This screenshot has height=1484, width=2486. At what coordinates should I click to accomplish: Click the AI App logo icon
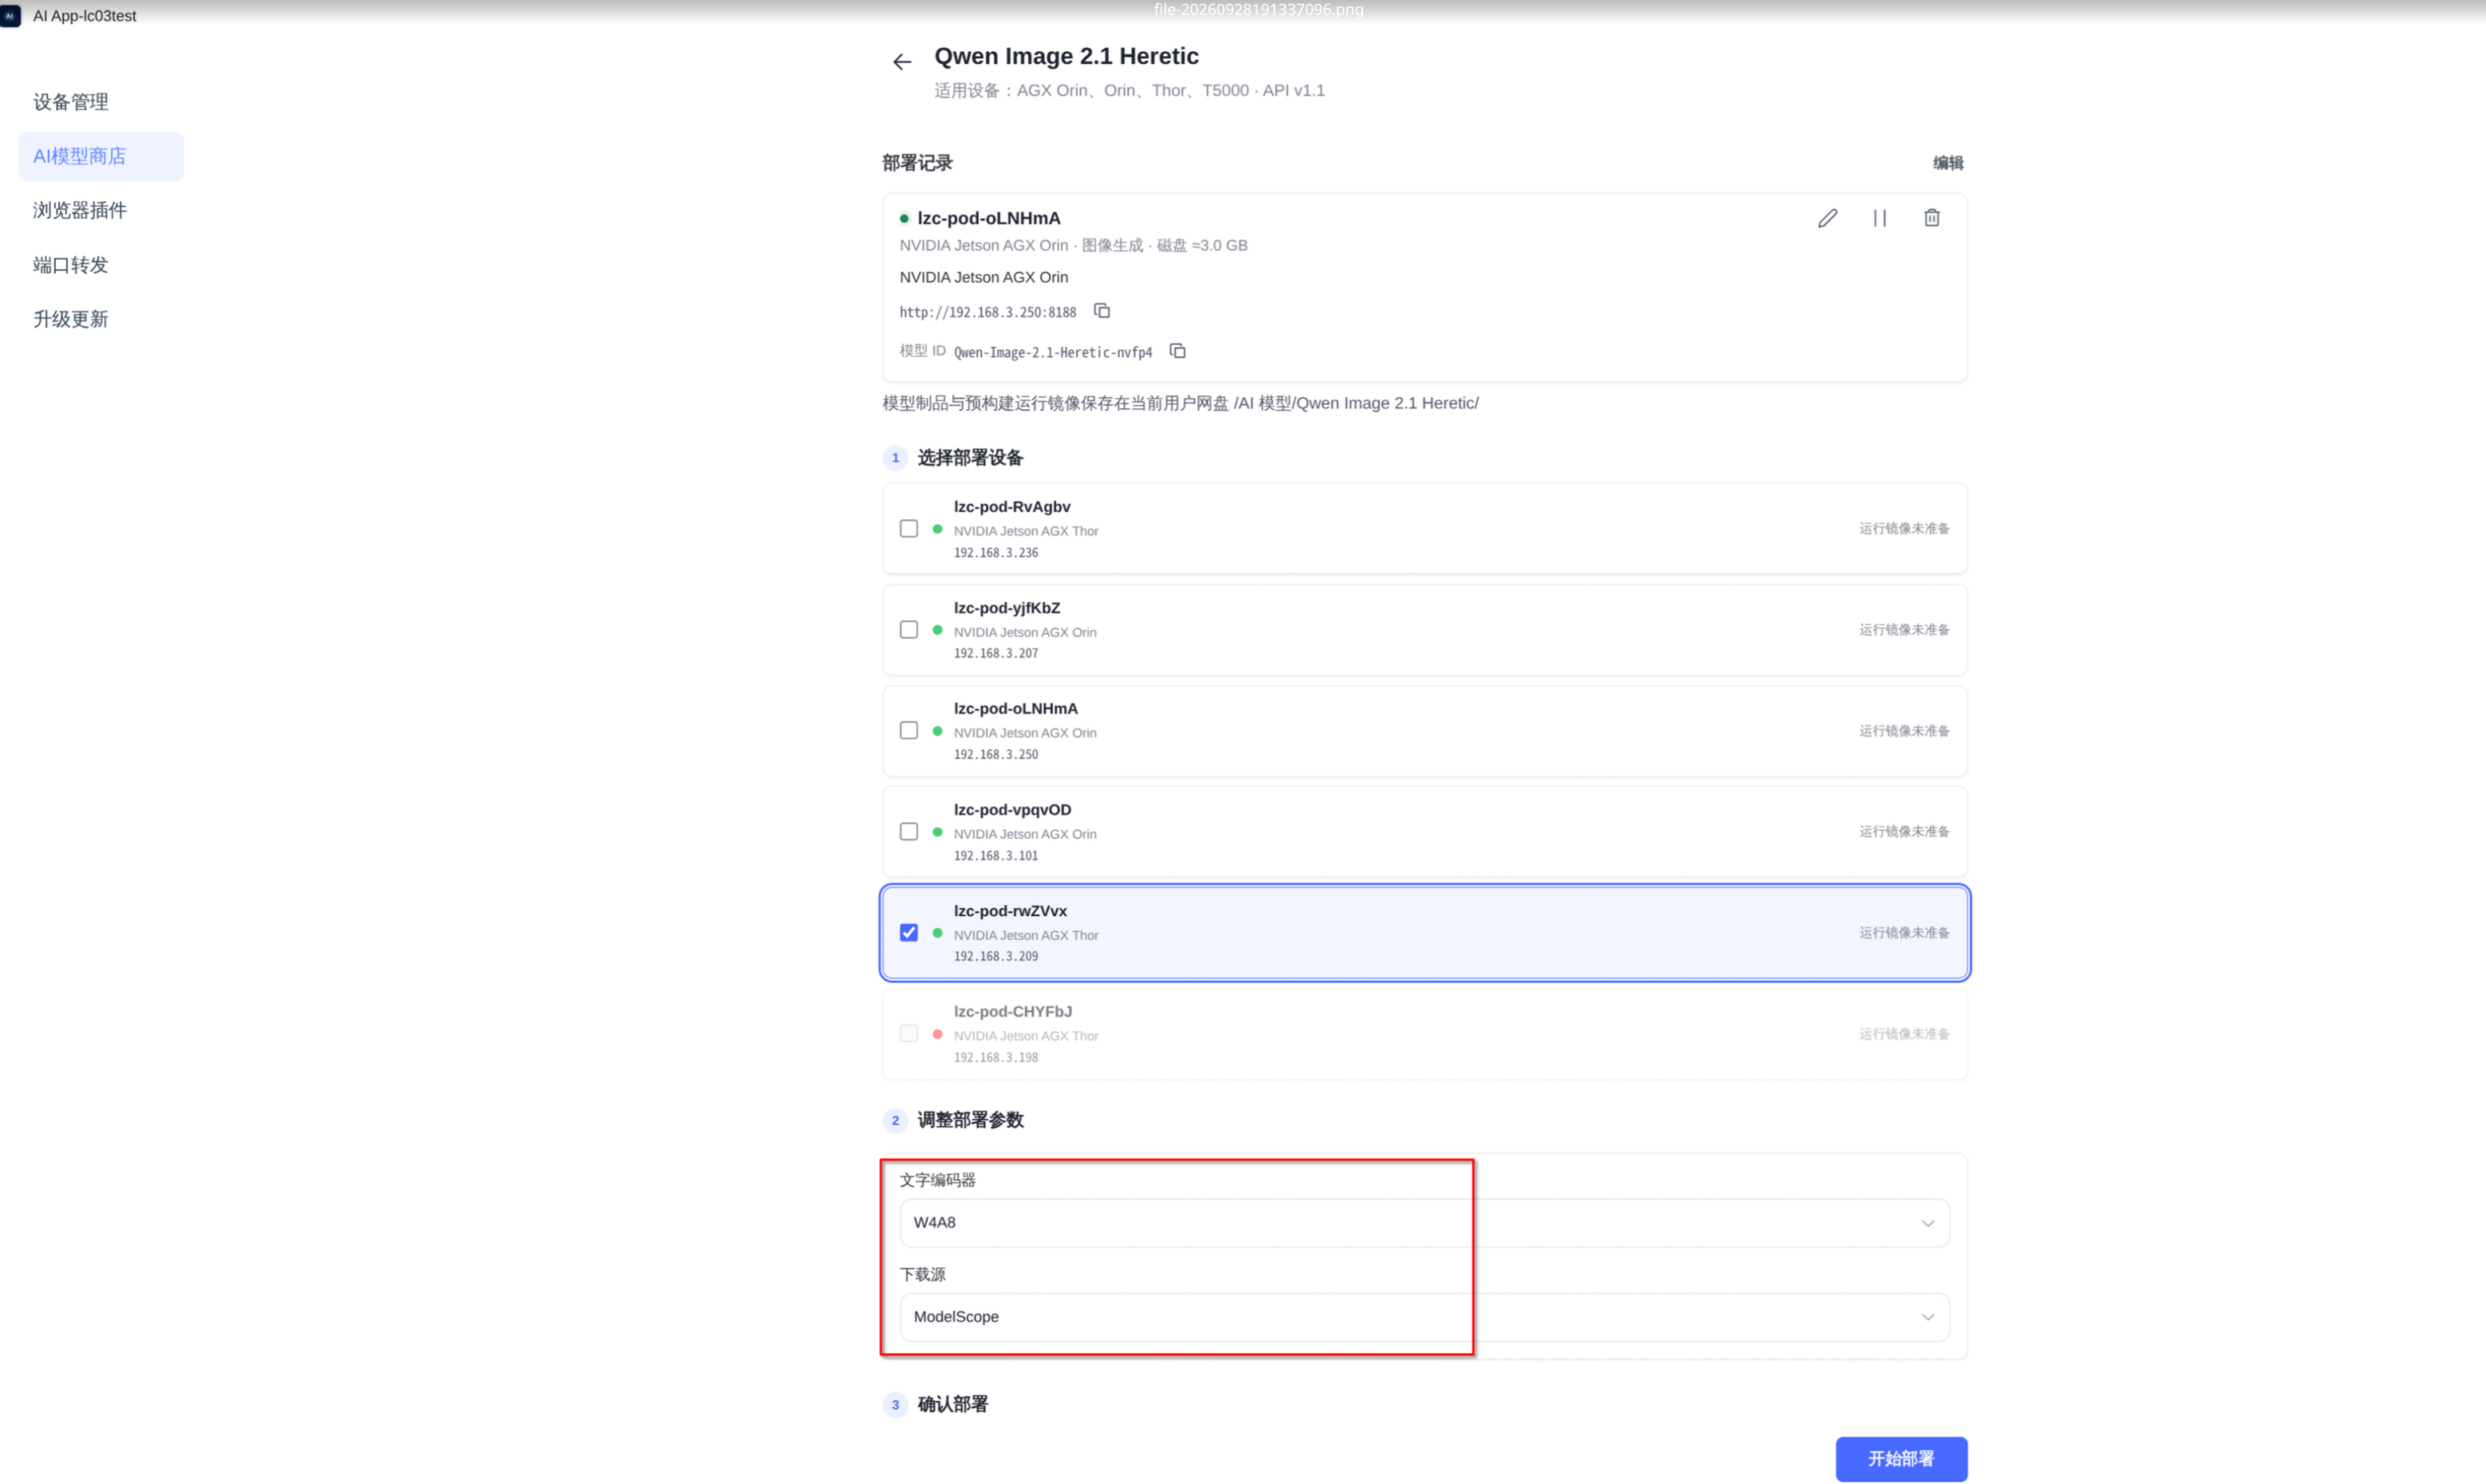[x=11, y=16]
